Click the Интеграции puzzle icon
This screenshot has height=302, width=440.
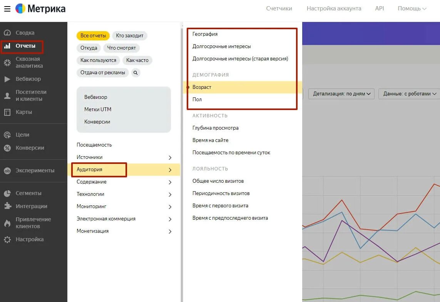(x=8, y=206)
